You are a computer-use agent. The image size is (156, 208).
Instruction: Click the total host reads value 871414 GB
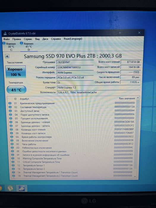coord(131,62)
